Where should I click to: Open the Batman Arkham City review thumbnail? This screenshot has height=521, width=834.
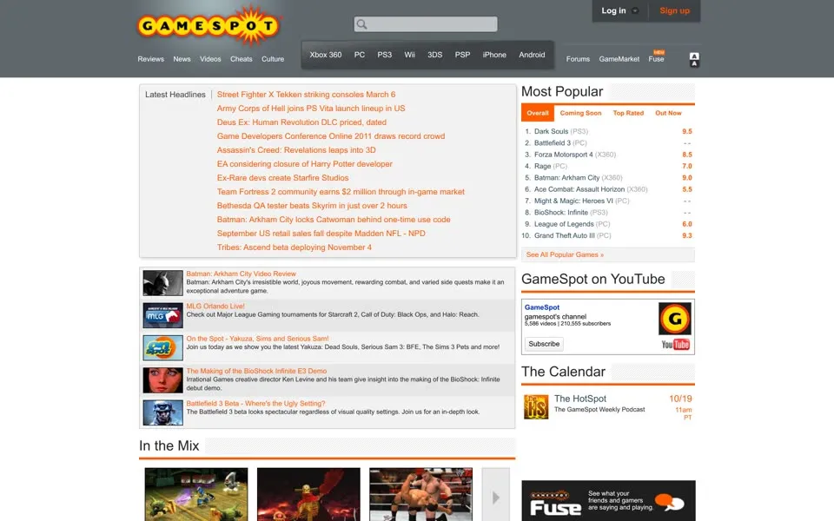pyautogui.click(x=162, y=283)
